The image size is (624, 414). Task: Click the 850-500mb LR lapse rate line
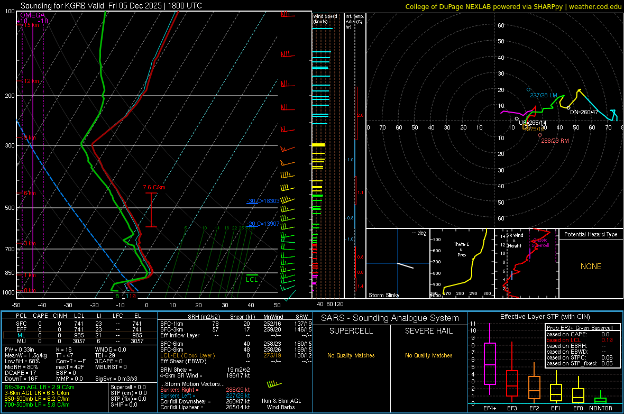pos(37,399)
